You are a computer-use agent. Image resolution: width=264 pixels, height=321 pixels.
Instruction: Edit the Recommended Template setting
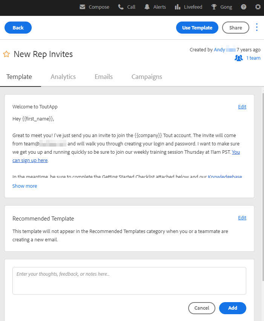[x=242, y=218]
